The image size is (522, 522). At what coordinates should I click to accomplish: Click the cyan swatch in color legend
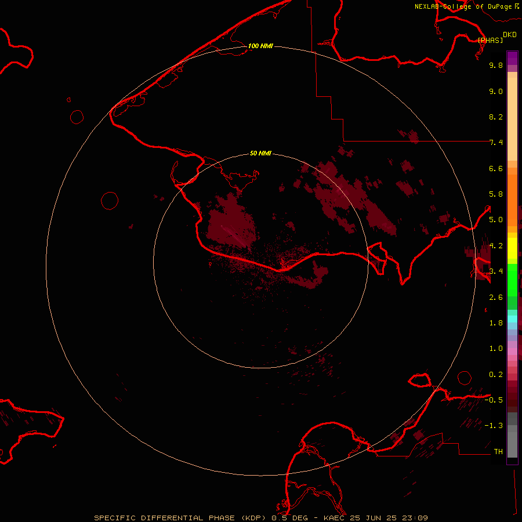click(512, 319)
